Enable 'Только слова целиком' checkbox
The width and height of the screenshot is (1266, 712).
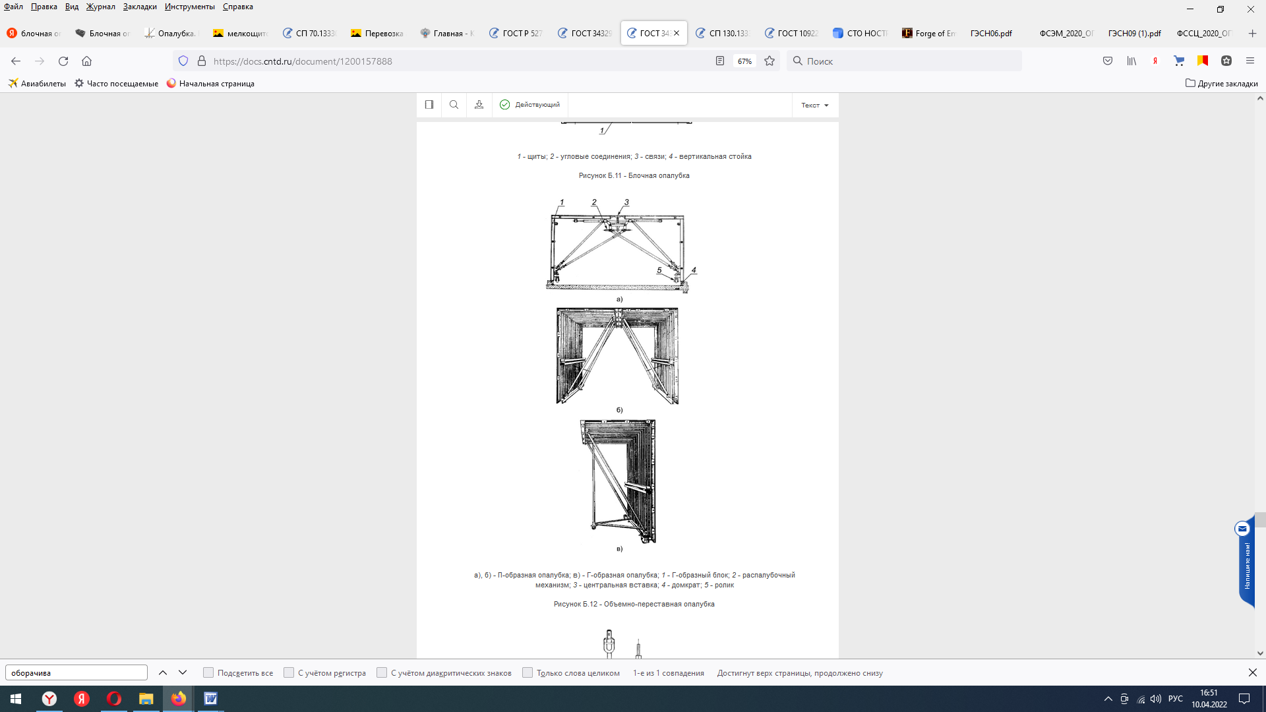[x=527, y=672]
